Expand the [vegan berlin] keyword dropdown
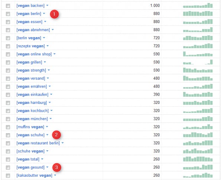The height and width of the screenshot is (180, 221). [44, 13]
